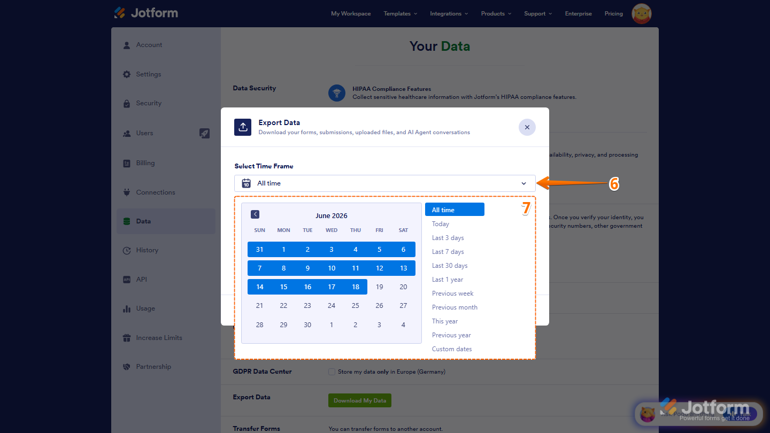Click the rocket upgrade icon beside Users
770x433 pixels.
(x=204, y=133)
